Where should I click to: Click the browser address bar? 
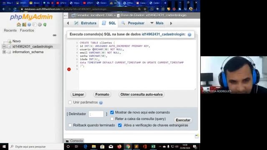tap(80, 9)
